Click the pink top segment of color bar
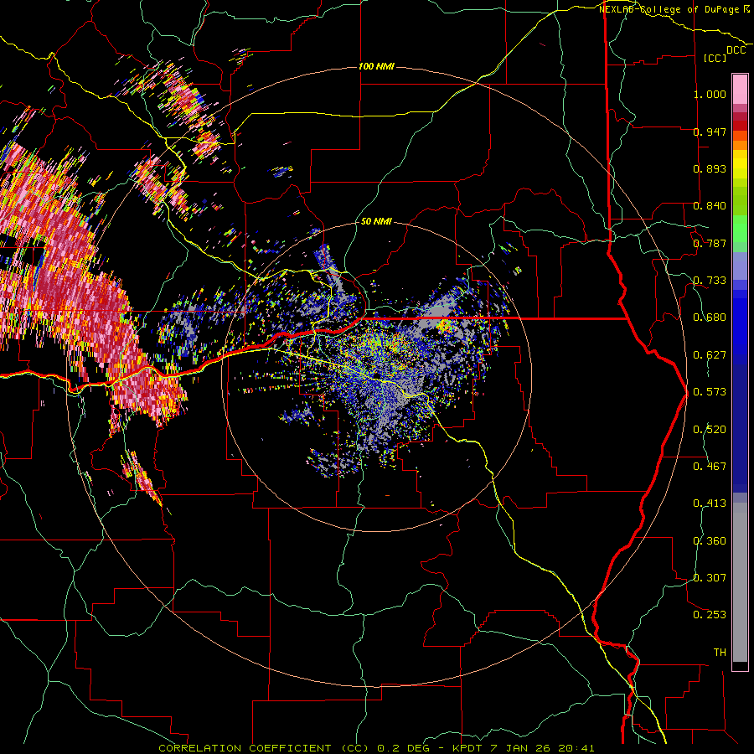Viewport: 754px width, 754px height. (x=740, y=89)
